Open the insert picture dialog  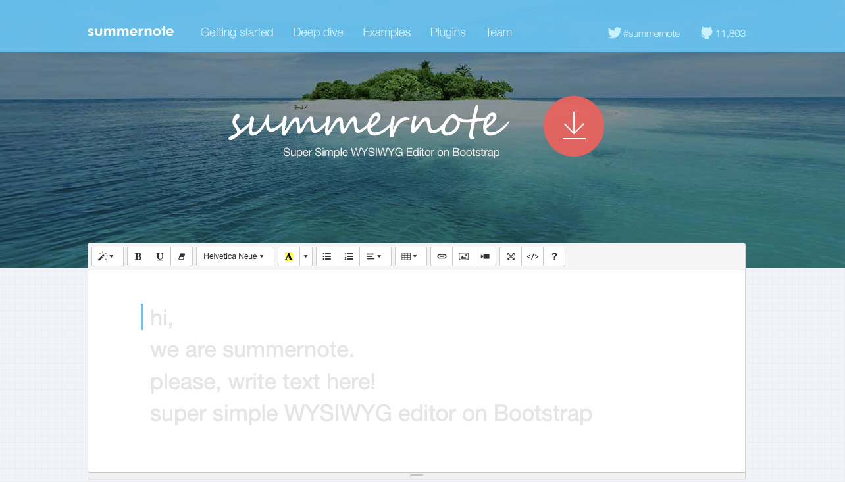pos(463,256)
